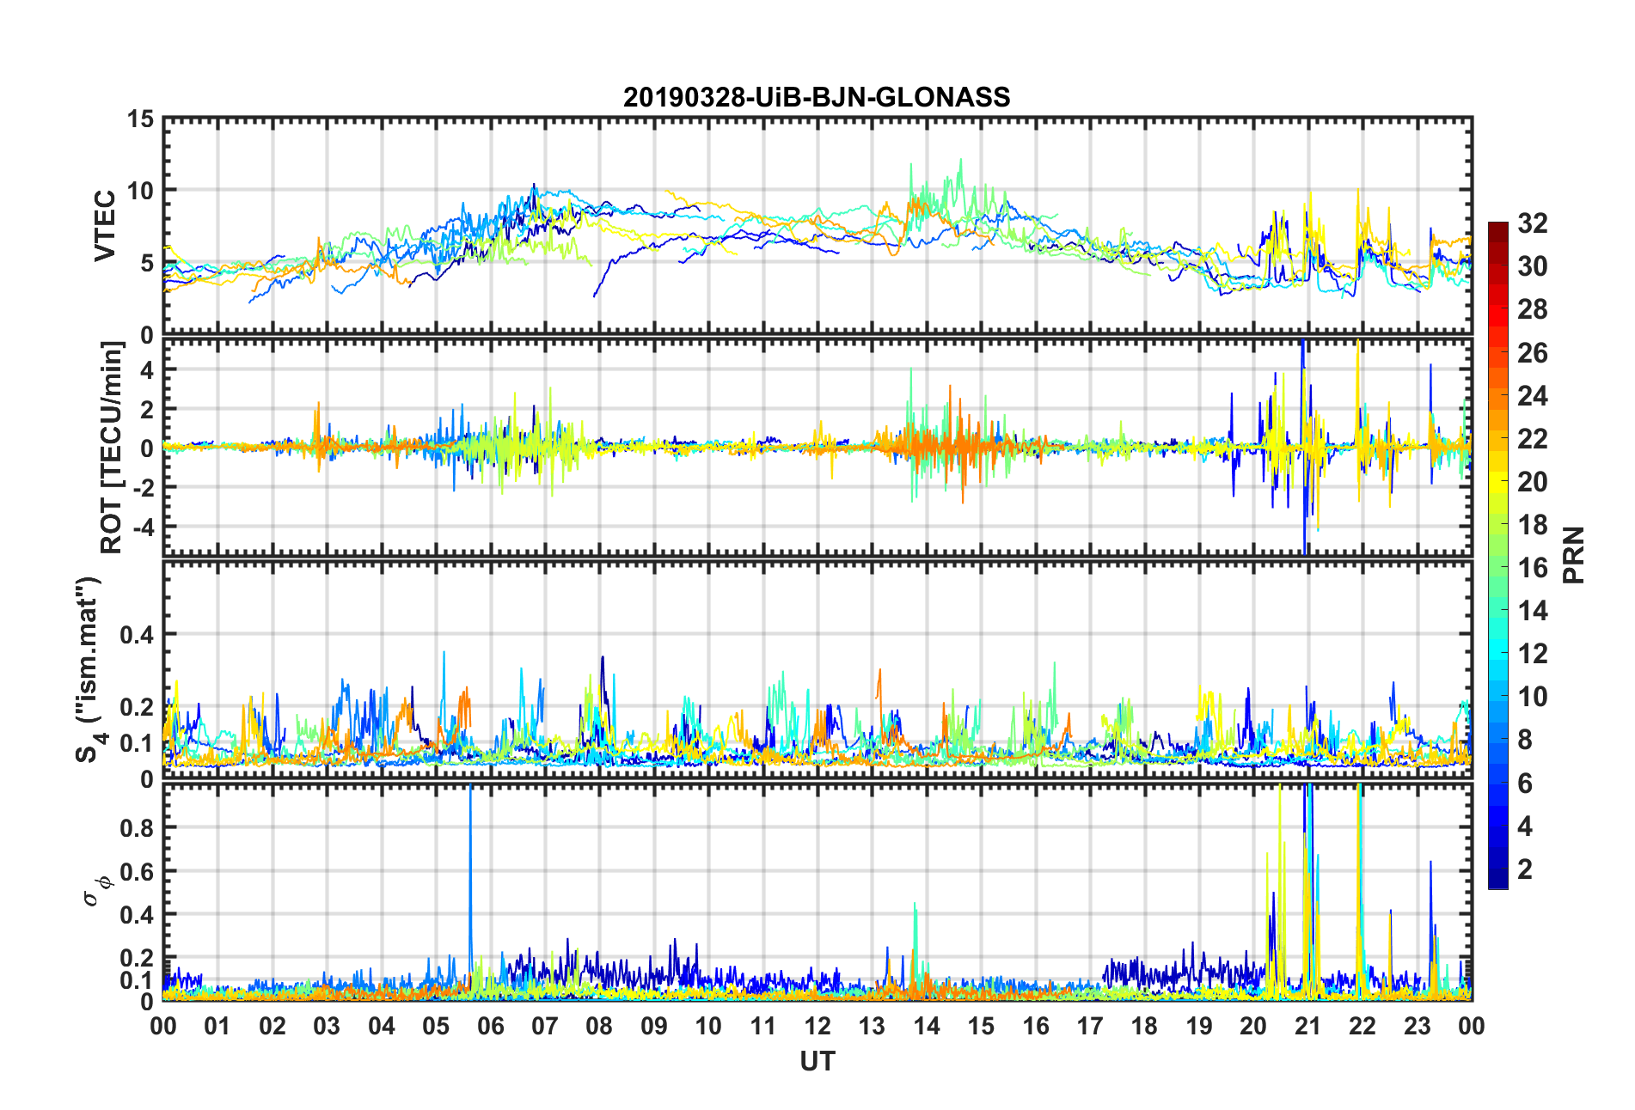This screenshot has height=1110, width=1635.
Task: Click the x-axis tick label 21
Action: [x=1307, y=1026]
